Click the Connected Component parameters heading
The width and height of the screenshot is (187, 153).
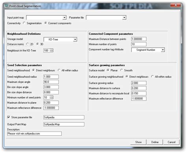pyautogui.click(x=111, y=34)
